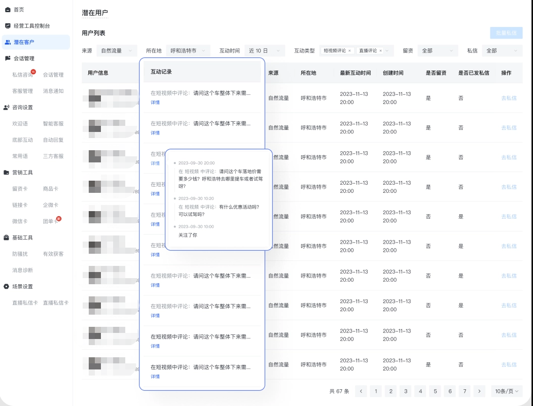Remove the 短视频评论 filter tag
The image size is (533, 406).
pos(349,51)
